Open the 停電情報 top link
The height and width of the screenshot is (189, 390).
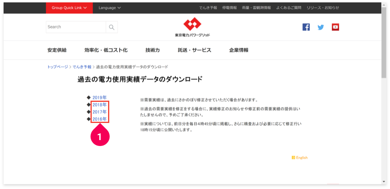230,8
